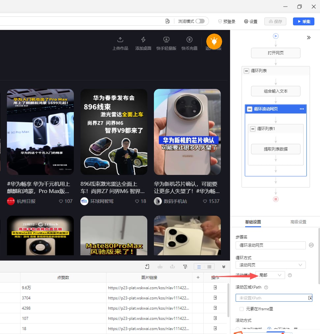The image size is (320, 334).
Task: Toggle the 浏览模式 switch
Action: point(200,21)
